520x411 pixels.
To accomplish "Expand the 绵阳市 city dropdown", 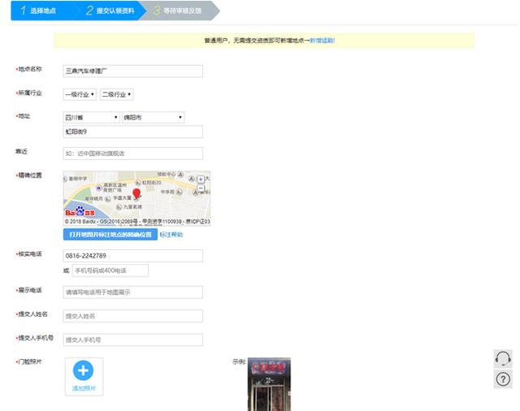I will 153,117.
